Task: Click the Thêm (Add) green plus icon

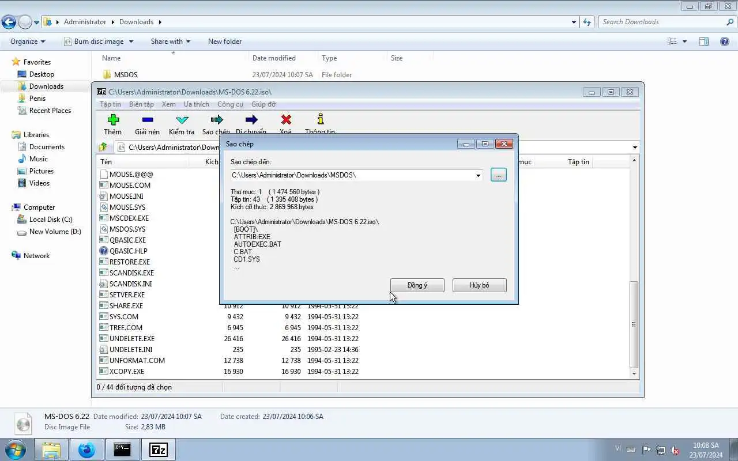Action: [x=113, y=120]
